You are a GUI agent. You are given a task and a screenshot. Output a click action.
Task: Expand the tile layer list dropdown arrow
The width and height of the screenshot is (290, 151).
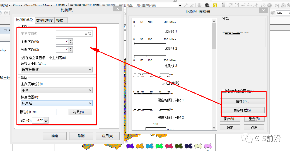180,6
